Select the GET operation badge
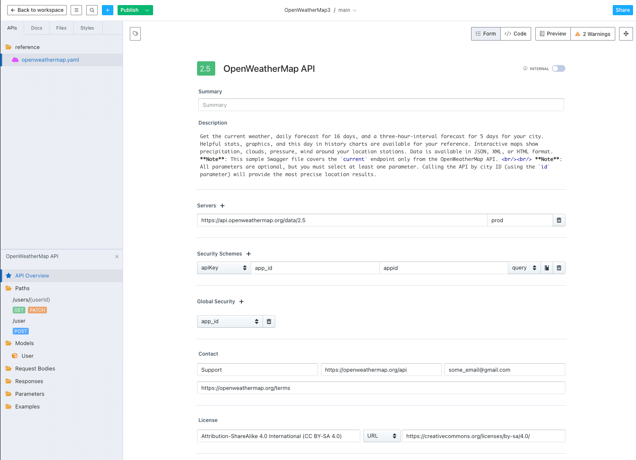636x460 pixels. tap(19, 310)
